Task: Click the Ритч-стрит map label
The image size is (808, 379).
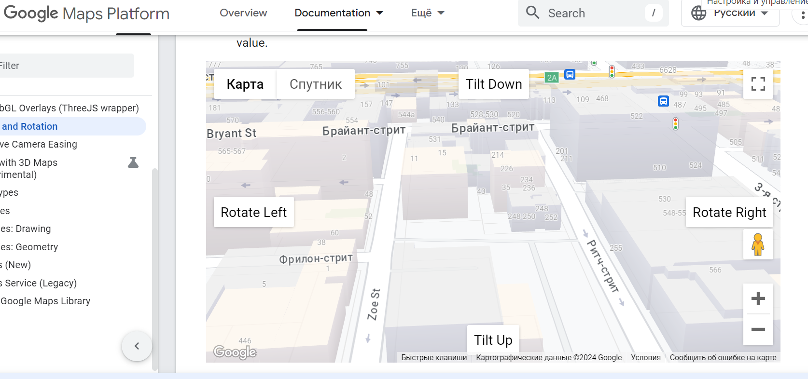Action: (602, 266)
